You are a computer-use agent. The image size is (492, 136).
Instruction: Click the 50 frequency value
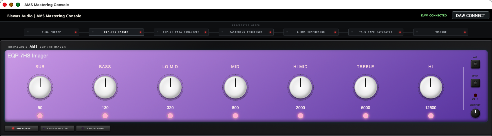coord(40,108)
